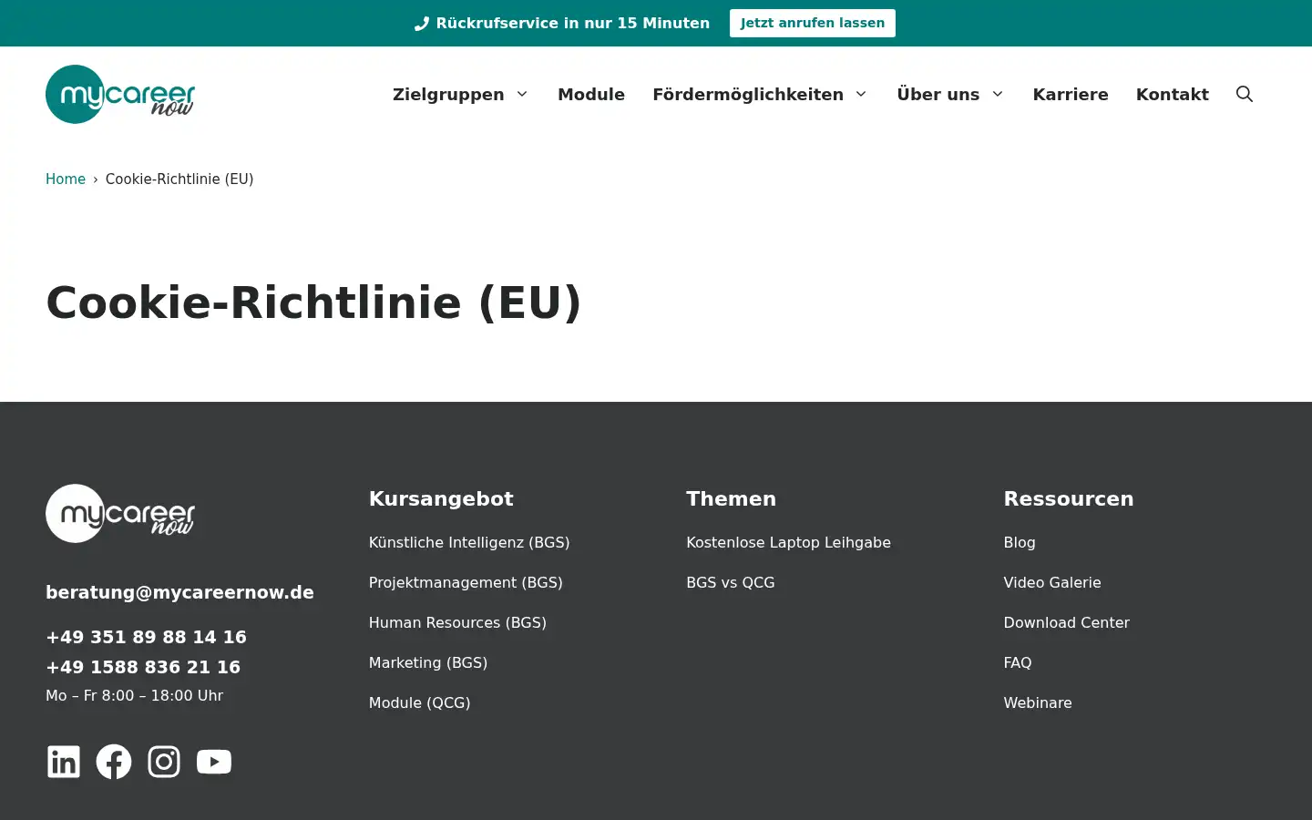This screenshot has height=820, width=1312.
Task: Open the search magnifier icon in header
Action: (1244, 94)
